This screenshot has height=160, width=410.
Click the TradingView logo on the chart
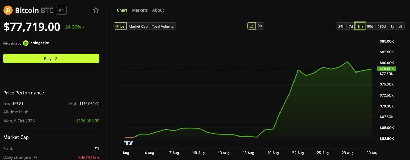point(128,143)
